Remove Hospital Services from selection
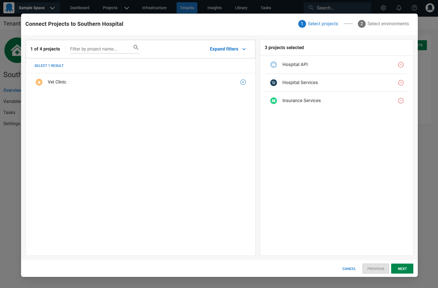 pyautogui.click(x=401, y=83)
